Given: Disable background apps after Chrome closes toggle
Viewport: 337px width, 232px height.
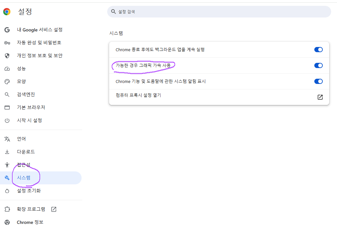Looking at the screenshot, I should coord(318,50).
